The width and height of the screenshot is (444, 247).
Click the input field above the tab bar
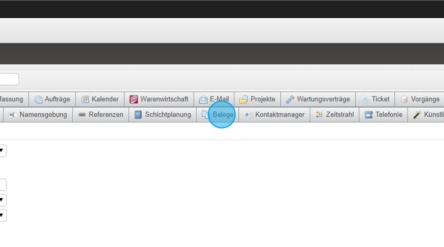[9, 79]
